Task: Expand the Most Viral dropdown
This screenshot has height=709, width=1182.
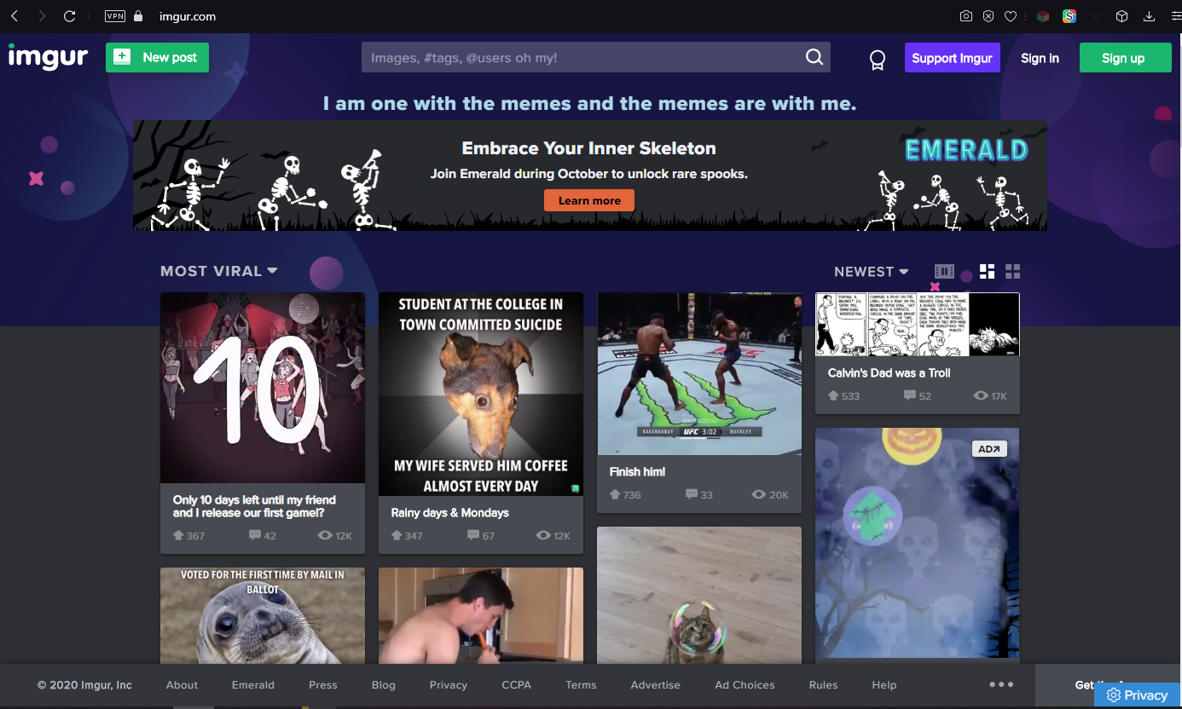Action: point(218,271)
